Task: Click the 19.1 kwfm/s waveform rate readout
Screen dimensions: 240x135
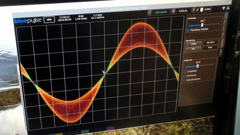Action: coord(97,18)
